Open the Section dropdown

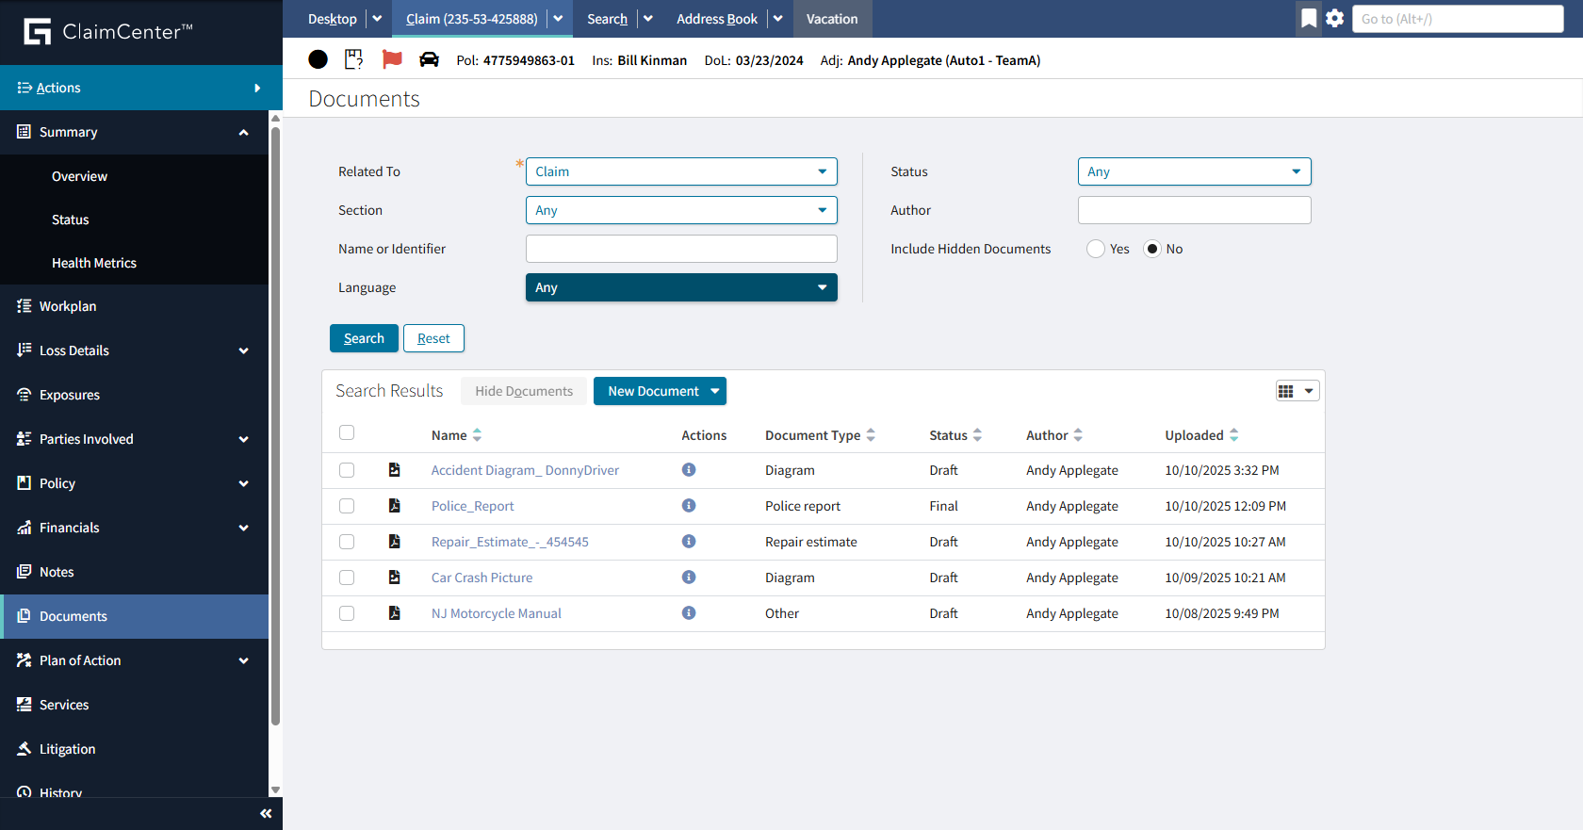(x=681, y=210)
